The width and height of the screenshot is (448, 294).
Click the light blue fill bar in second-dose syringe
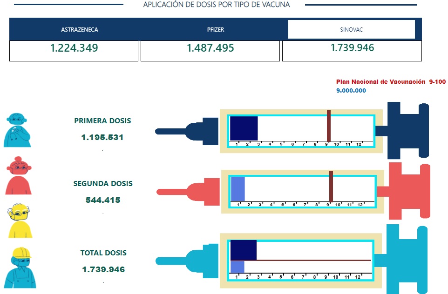238,189
